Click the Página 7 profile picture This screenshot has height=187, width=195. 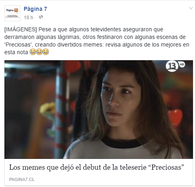pyautogui.click(x=12, y=13)
